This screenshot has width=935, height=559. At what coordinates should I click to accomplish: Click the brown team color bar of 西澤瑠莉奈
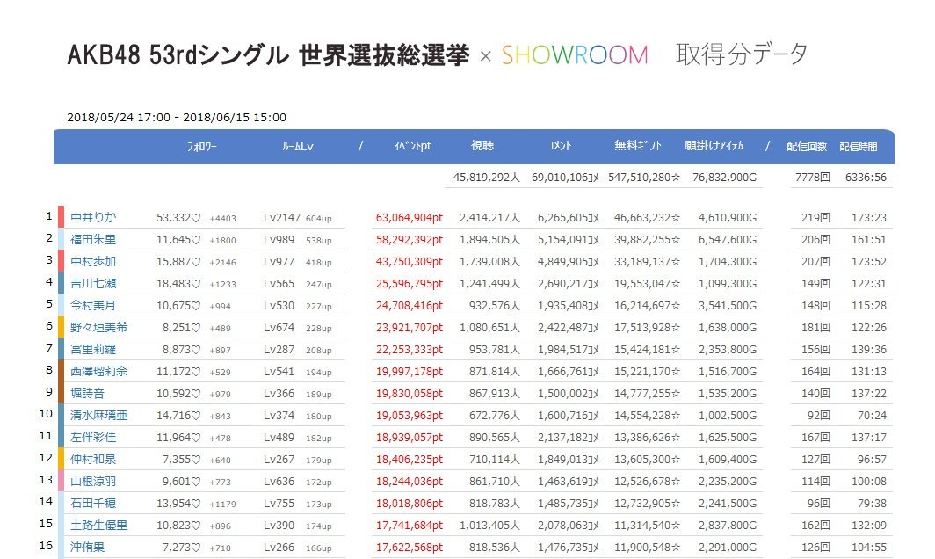[61, 371]
